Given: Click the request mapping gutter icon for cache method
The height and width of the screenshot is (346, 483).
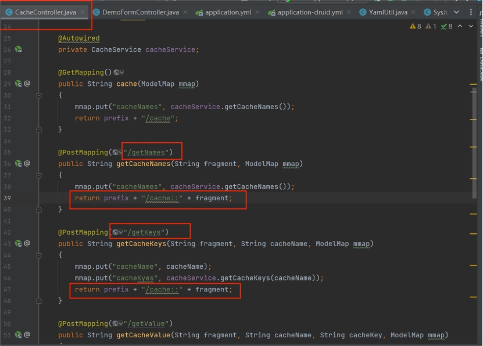Looking at the screenshot, I should [19, 84].
